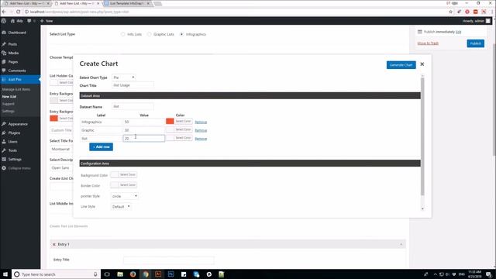Screen dimensions: 496x279
Task: Click the Users sidebar icon
Action: pos(4,142)
